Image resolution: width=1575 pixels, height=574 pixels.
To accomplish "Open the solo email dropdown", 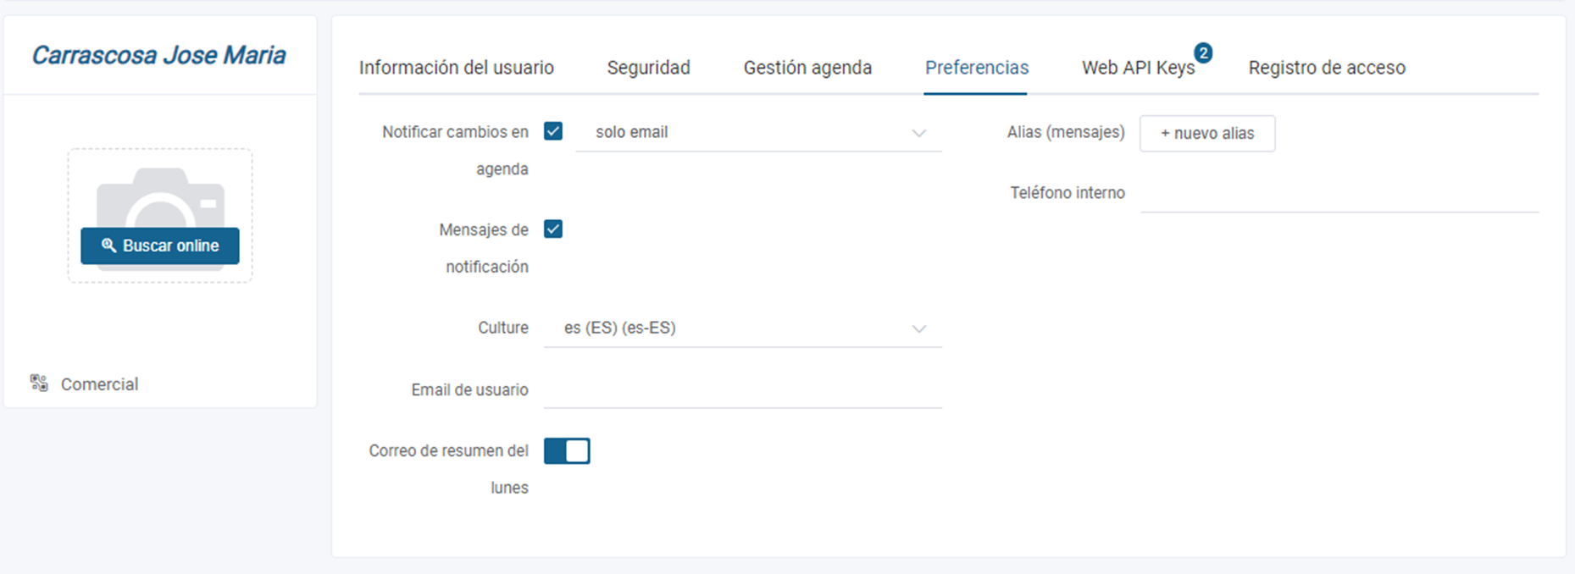I will pyautogui.click(x=758, y=133).
